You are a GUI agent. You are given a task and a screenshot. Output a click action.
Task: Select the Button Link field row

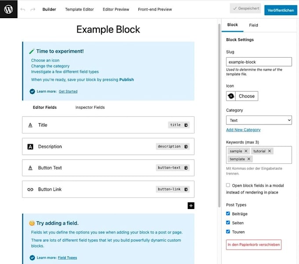[x=108, y=189]
